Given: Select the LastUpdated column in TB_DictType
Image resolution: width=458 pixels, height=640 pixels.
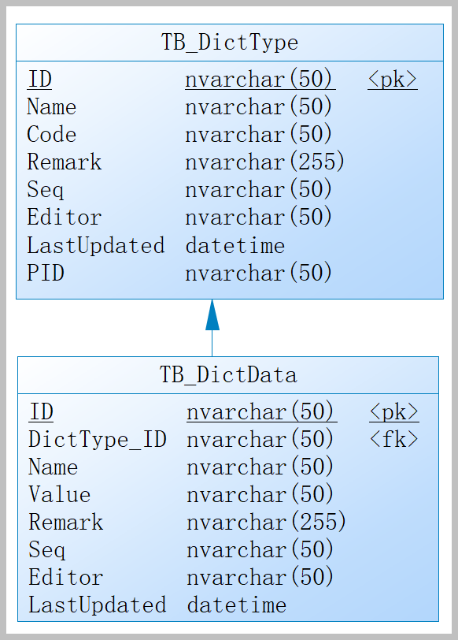Looking at the screenshot, I should [96, 245].
